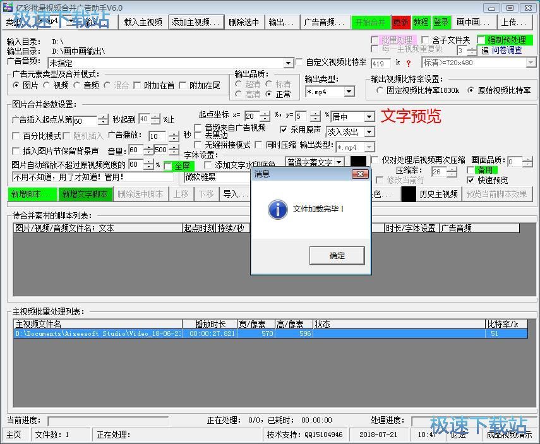Open the 居中 position dropdown
540x444 pixels.
coord(369,117)
